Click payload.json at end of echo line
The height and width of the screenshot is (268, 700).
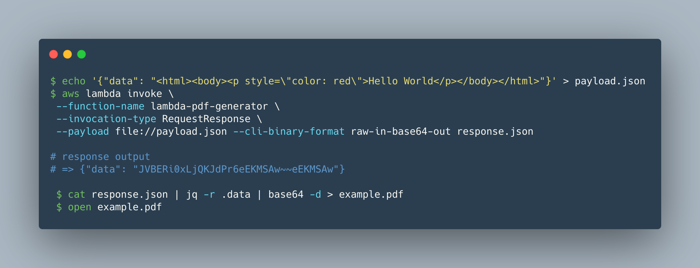(x=610, y=81)
